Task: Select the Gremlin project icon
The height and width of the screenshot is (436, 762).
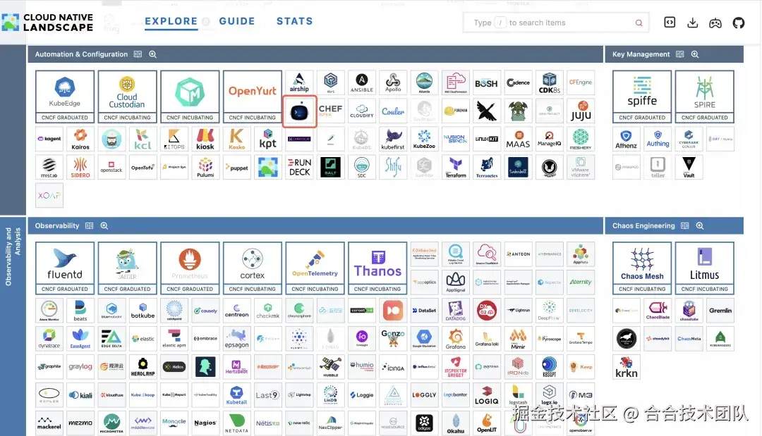Action: (720, 311)
